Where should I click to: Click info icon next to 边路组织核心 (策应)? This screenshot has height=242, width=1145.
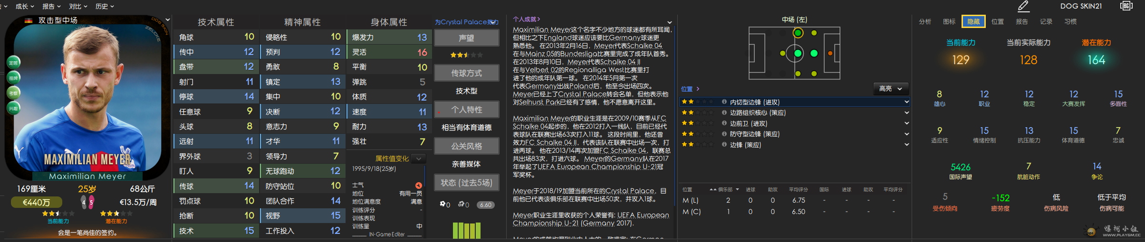(724, 112)
